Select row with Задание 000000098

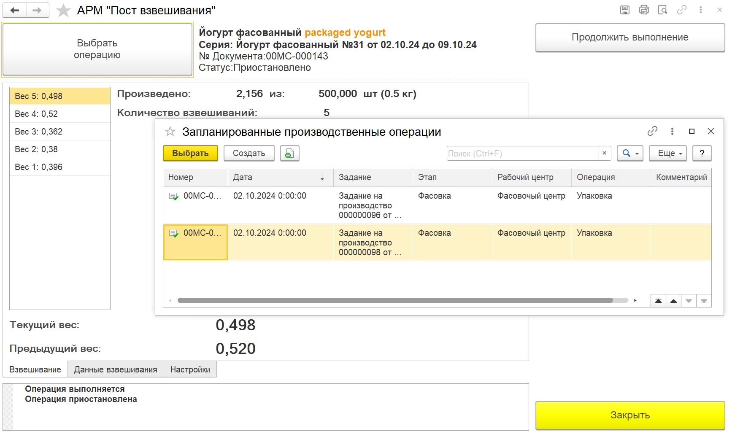click(x=437, y=243)
